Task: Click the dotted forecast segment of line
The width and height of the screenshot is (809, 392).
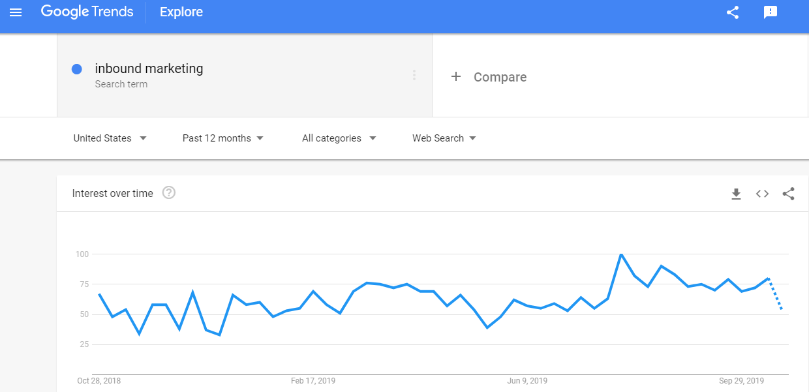Action: coord(776,294)
